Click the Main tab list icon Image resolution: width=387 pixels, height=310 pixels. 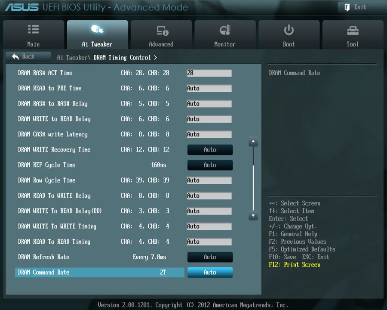click(x=34, y=29)
